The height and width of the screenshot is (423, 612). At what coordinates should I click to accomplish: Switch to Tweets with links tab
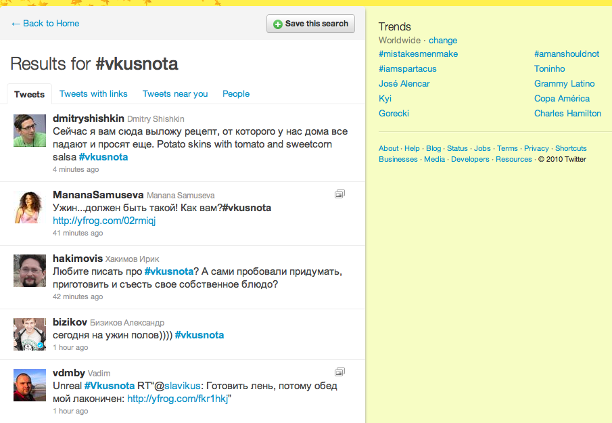(x=93, y=94)
